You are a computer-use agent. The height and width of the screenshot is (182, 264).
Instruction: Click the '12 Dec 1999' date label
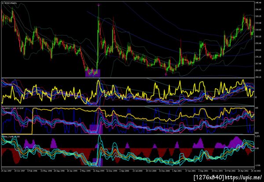113,171
